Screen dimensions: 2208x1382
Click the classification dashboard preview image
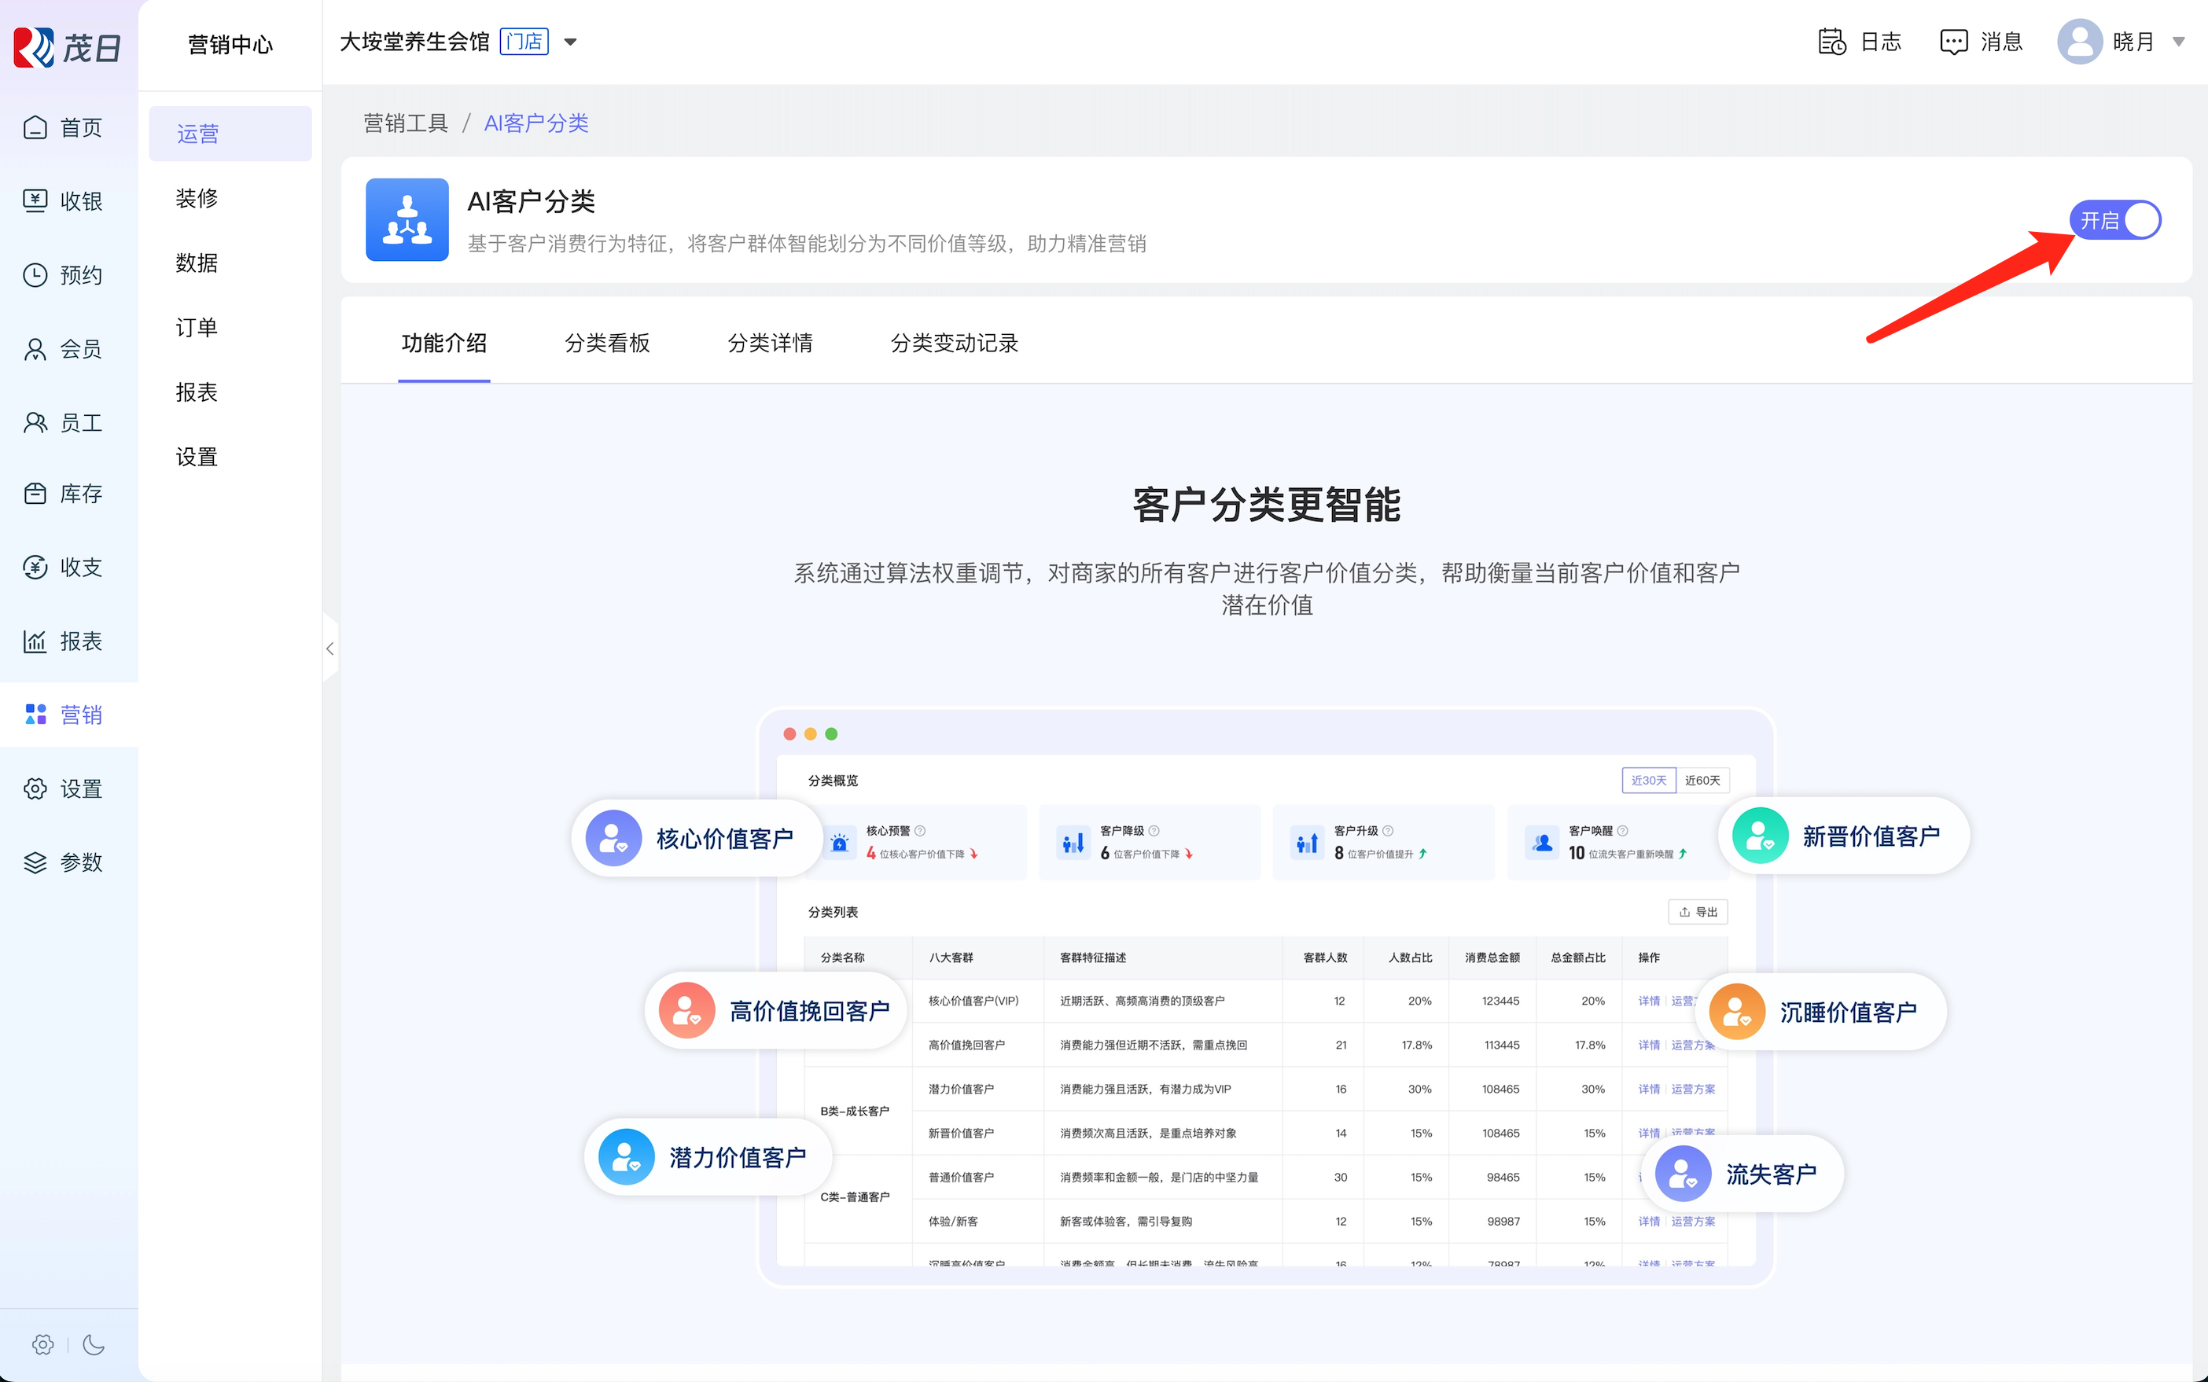pyautogui.click(x=1265, y=996)
